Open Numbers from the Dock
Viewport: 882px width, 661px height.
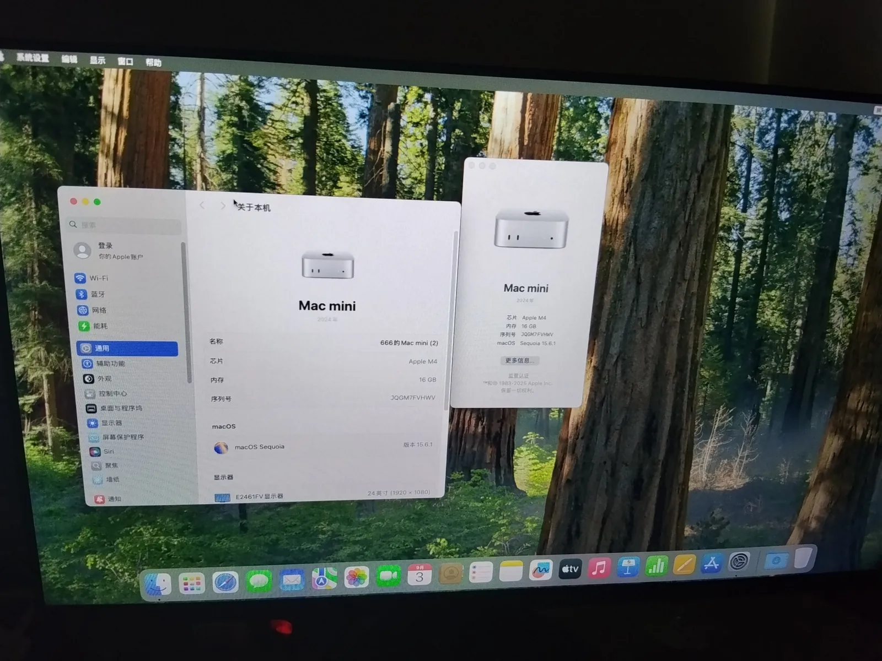656,566
